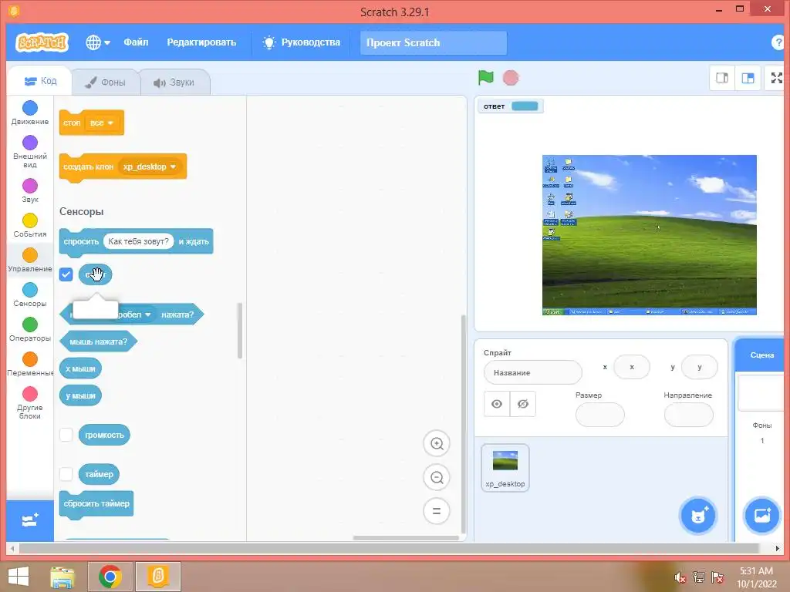This screenshot has width=790, height=592.
Task: Click the sprite y position field
Action: tap(699, 367)
